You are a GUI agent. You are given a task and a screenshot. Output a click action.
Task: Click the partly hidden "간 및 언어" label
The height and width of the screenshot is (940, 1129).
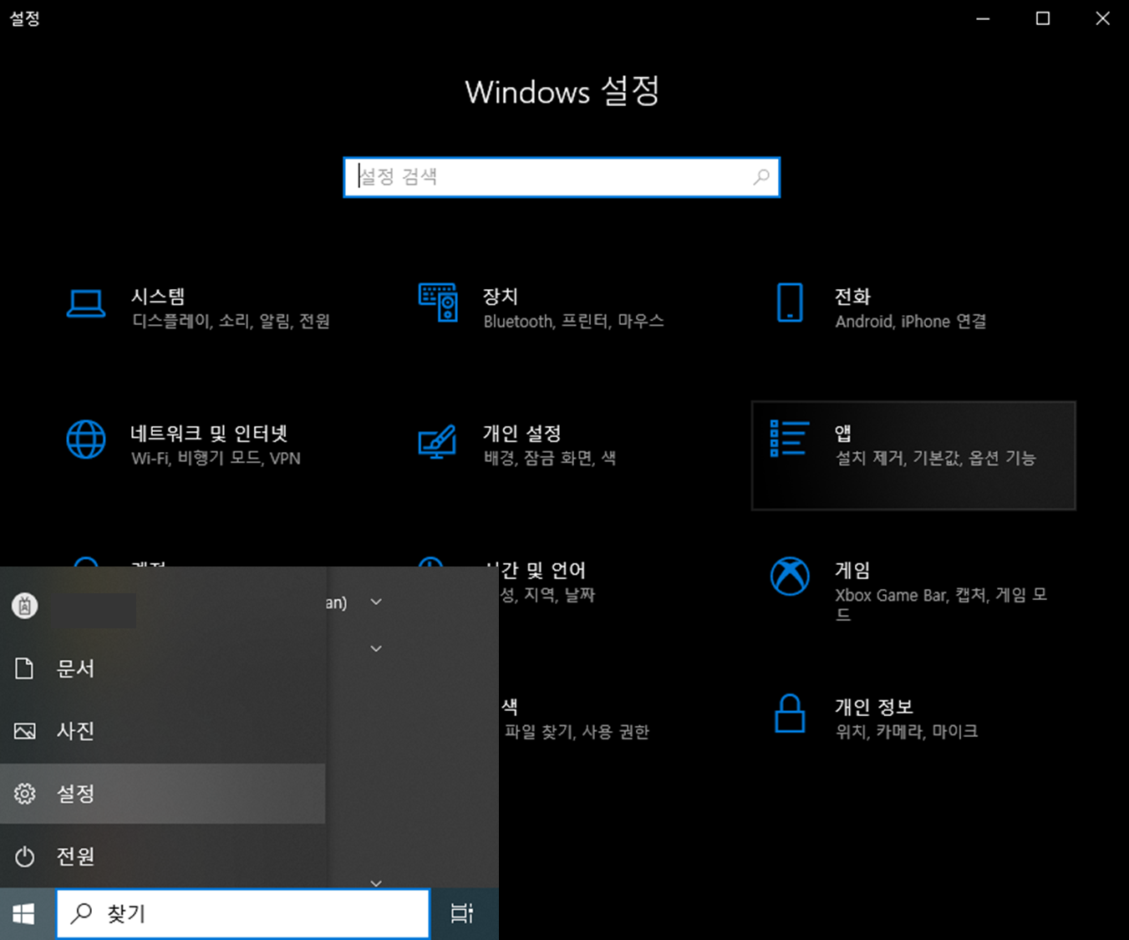click(x=543, y=571)
